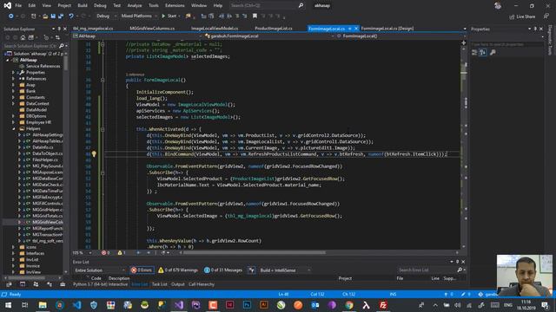This screenshot has height=312, width=556.
Task: Open the Mixed Platforms dropdown
Action: point(139,16)
